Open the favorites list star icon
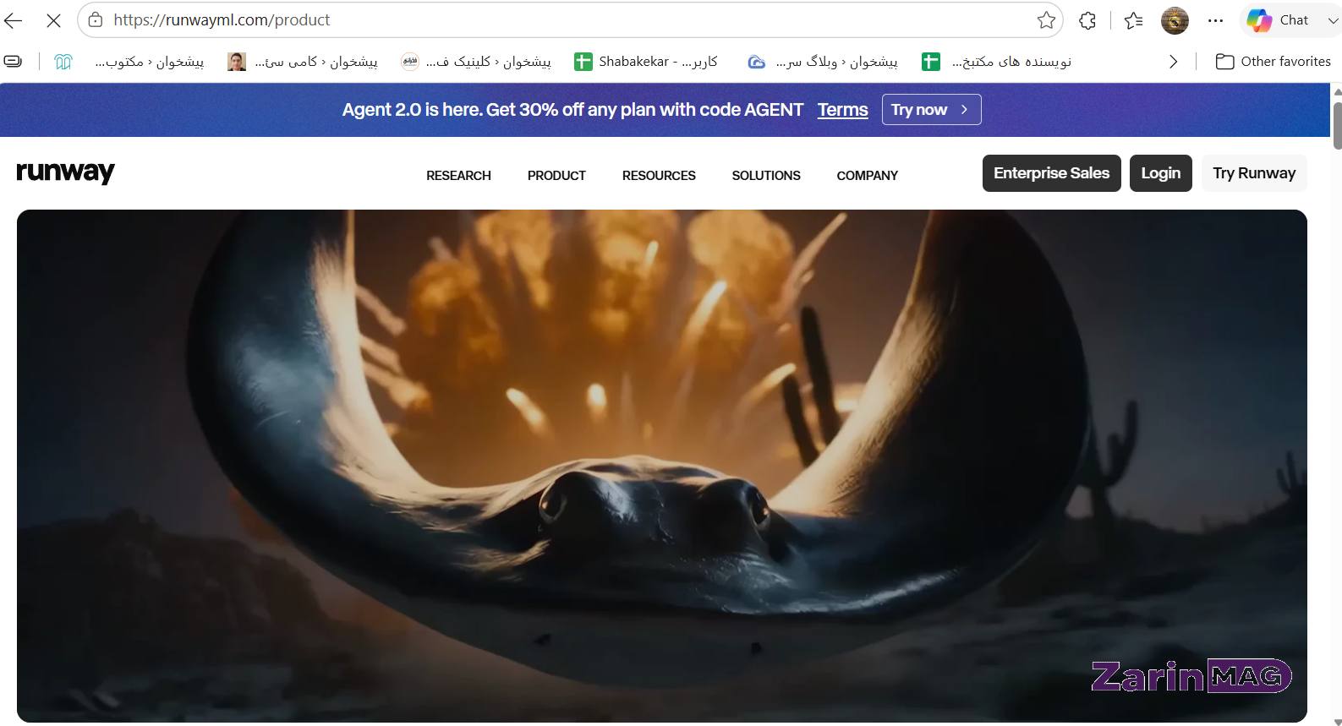Image resolution: width=1342 pixels, height=726 pixels. [x=1133, y=20]
